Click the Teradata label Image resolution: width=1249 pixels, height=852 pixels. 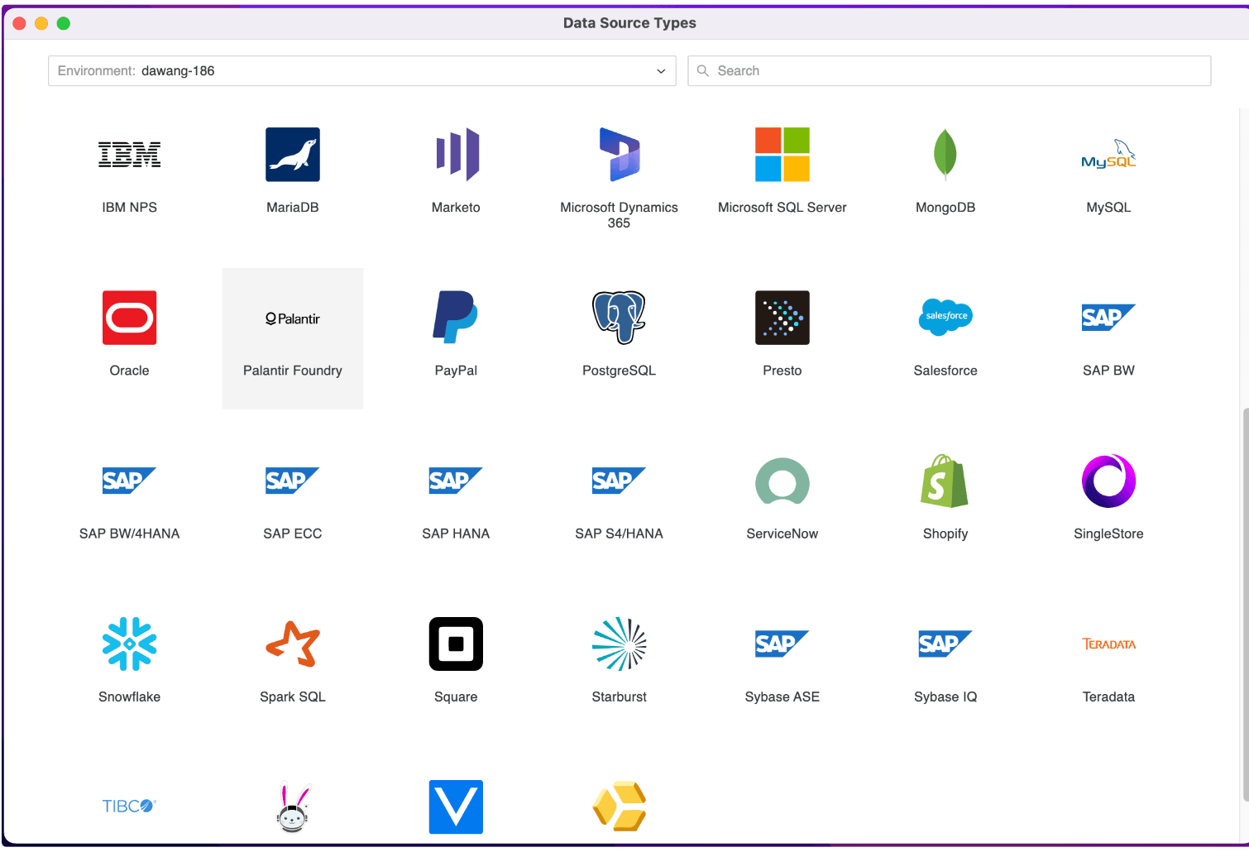click(x=1108, y=696)
